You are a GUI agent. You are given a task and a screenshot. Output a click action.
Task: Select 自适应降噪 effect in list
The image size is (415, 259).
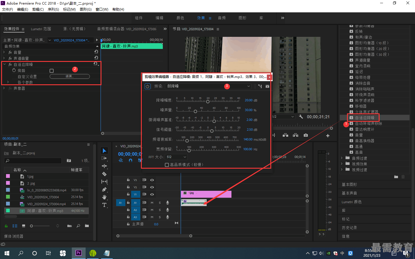365,118
